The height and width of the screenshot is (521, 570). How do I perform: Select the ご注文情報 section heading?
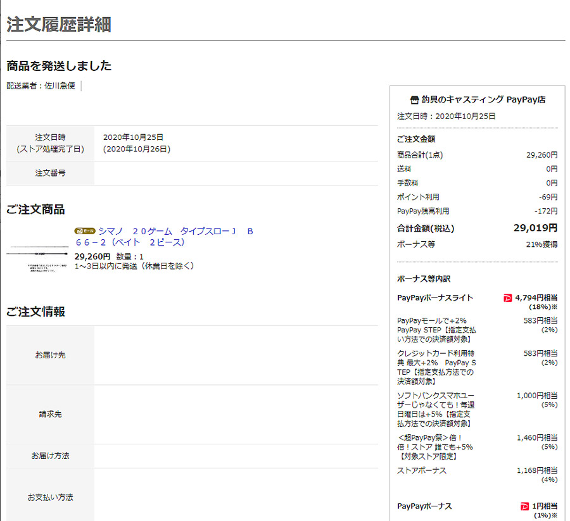click(x=35, y=311)
